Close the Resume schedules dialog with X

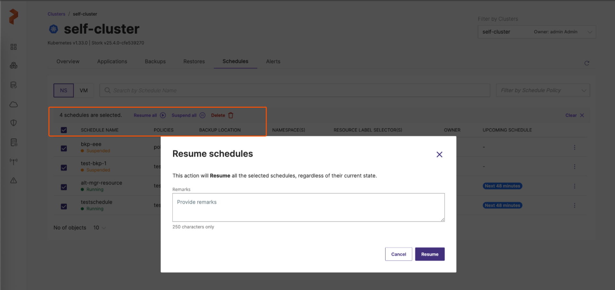click(439, 154)
